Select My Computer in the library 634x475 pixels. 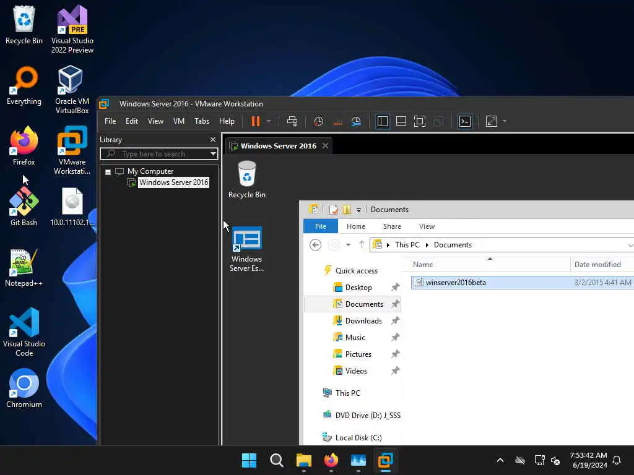pos(150,171)
